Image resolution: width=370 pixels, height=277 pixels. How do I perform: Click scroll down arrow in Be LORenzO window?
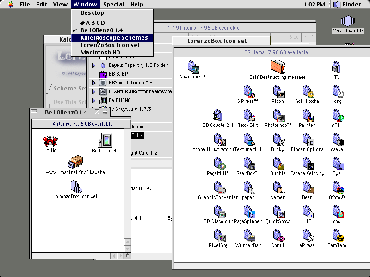pos(128,248)
